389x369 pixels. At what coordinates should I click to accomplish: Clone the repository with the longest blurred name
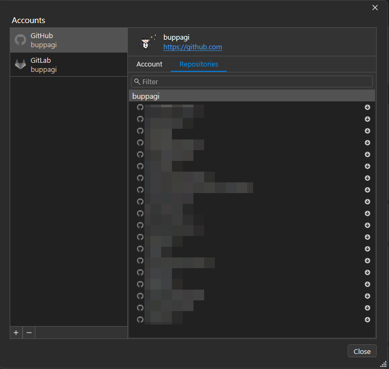click(x=368, y=190)
